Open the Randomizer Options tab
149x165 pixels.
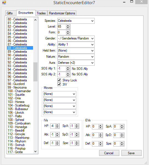point(62,13)
